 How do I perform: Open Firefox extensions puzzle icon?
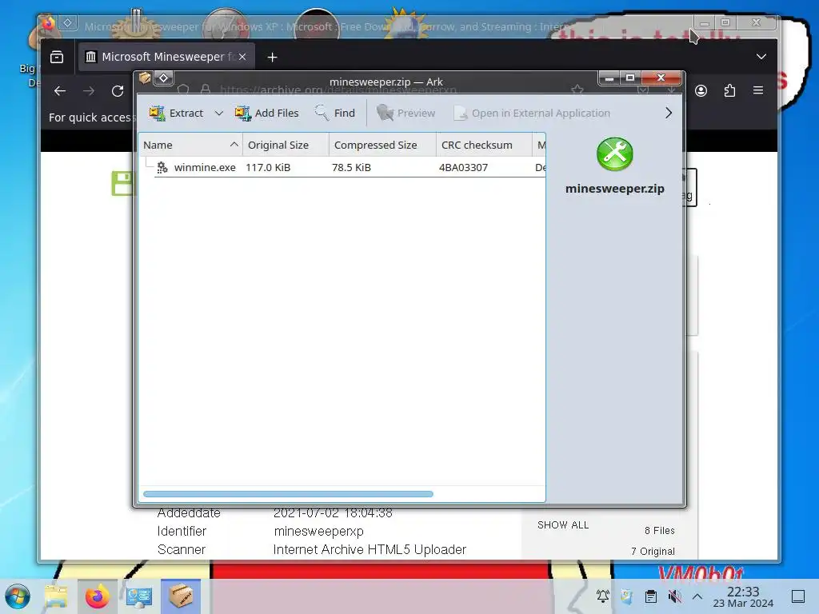pos(729,91)
